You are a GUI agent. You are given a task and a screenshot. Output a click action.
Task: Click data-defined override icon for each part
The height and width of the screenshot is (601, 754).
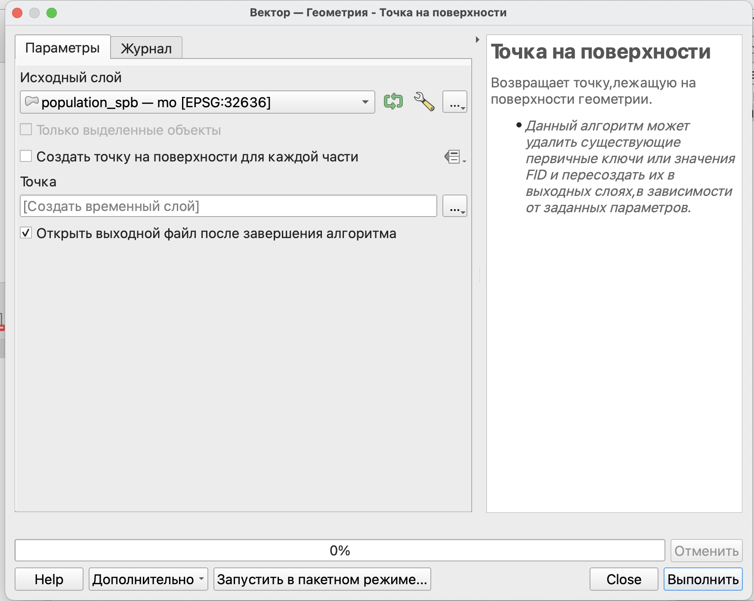[454, 157]
